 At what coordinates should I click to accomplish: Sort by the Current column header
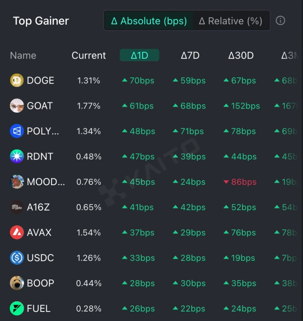click(x=89, y=56)
